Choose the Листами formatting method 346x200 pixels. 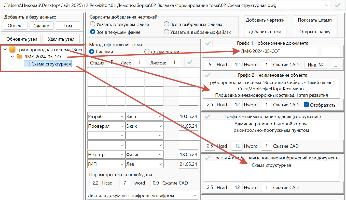[92, 52]
